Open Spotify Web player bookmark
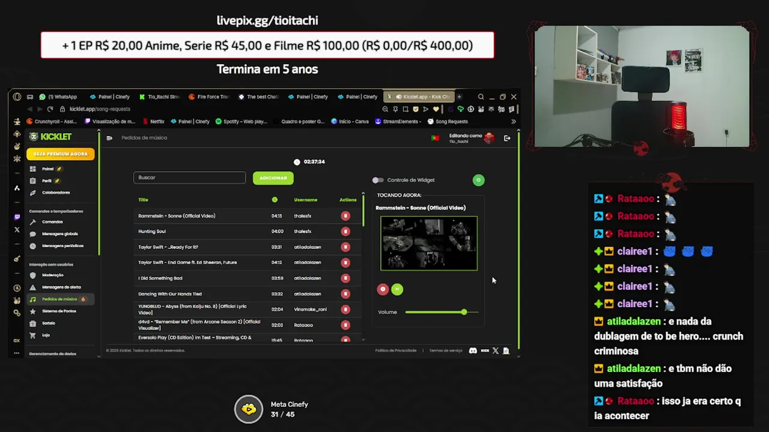 241,121
